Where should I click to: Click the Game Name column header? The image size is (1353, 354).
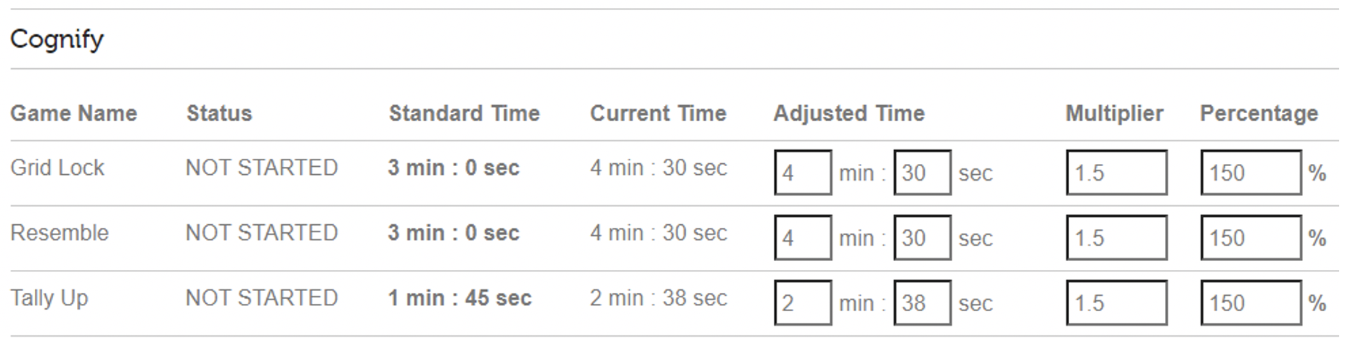73,113
